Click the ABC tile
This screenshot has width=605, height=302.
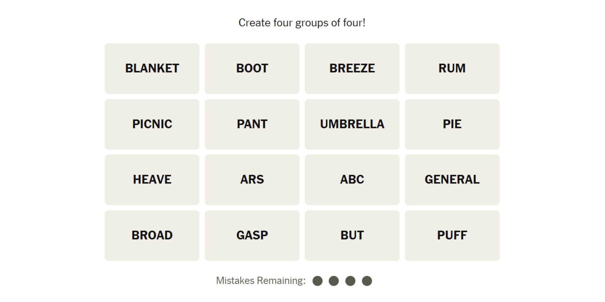pos(352,180)
